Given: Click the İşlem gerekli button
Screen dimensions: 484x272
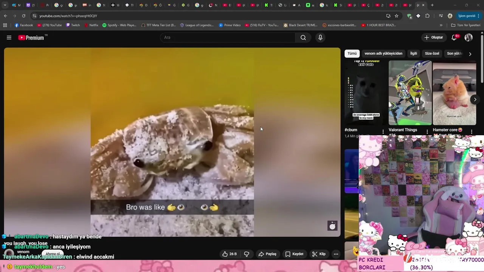Looking at the screenshot, I should [469, 16].
